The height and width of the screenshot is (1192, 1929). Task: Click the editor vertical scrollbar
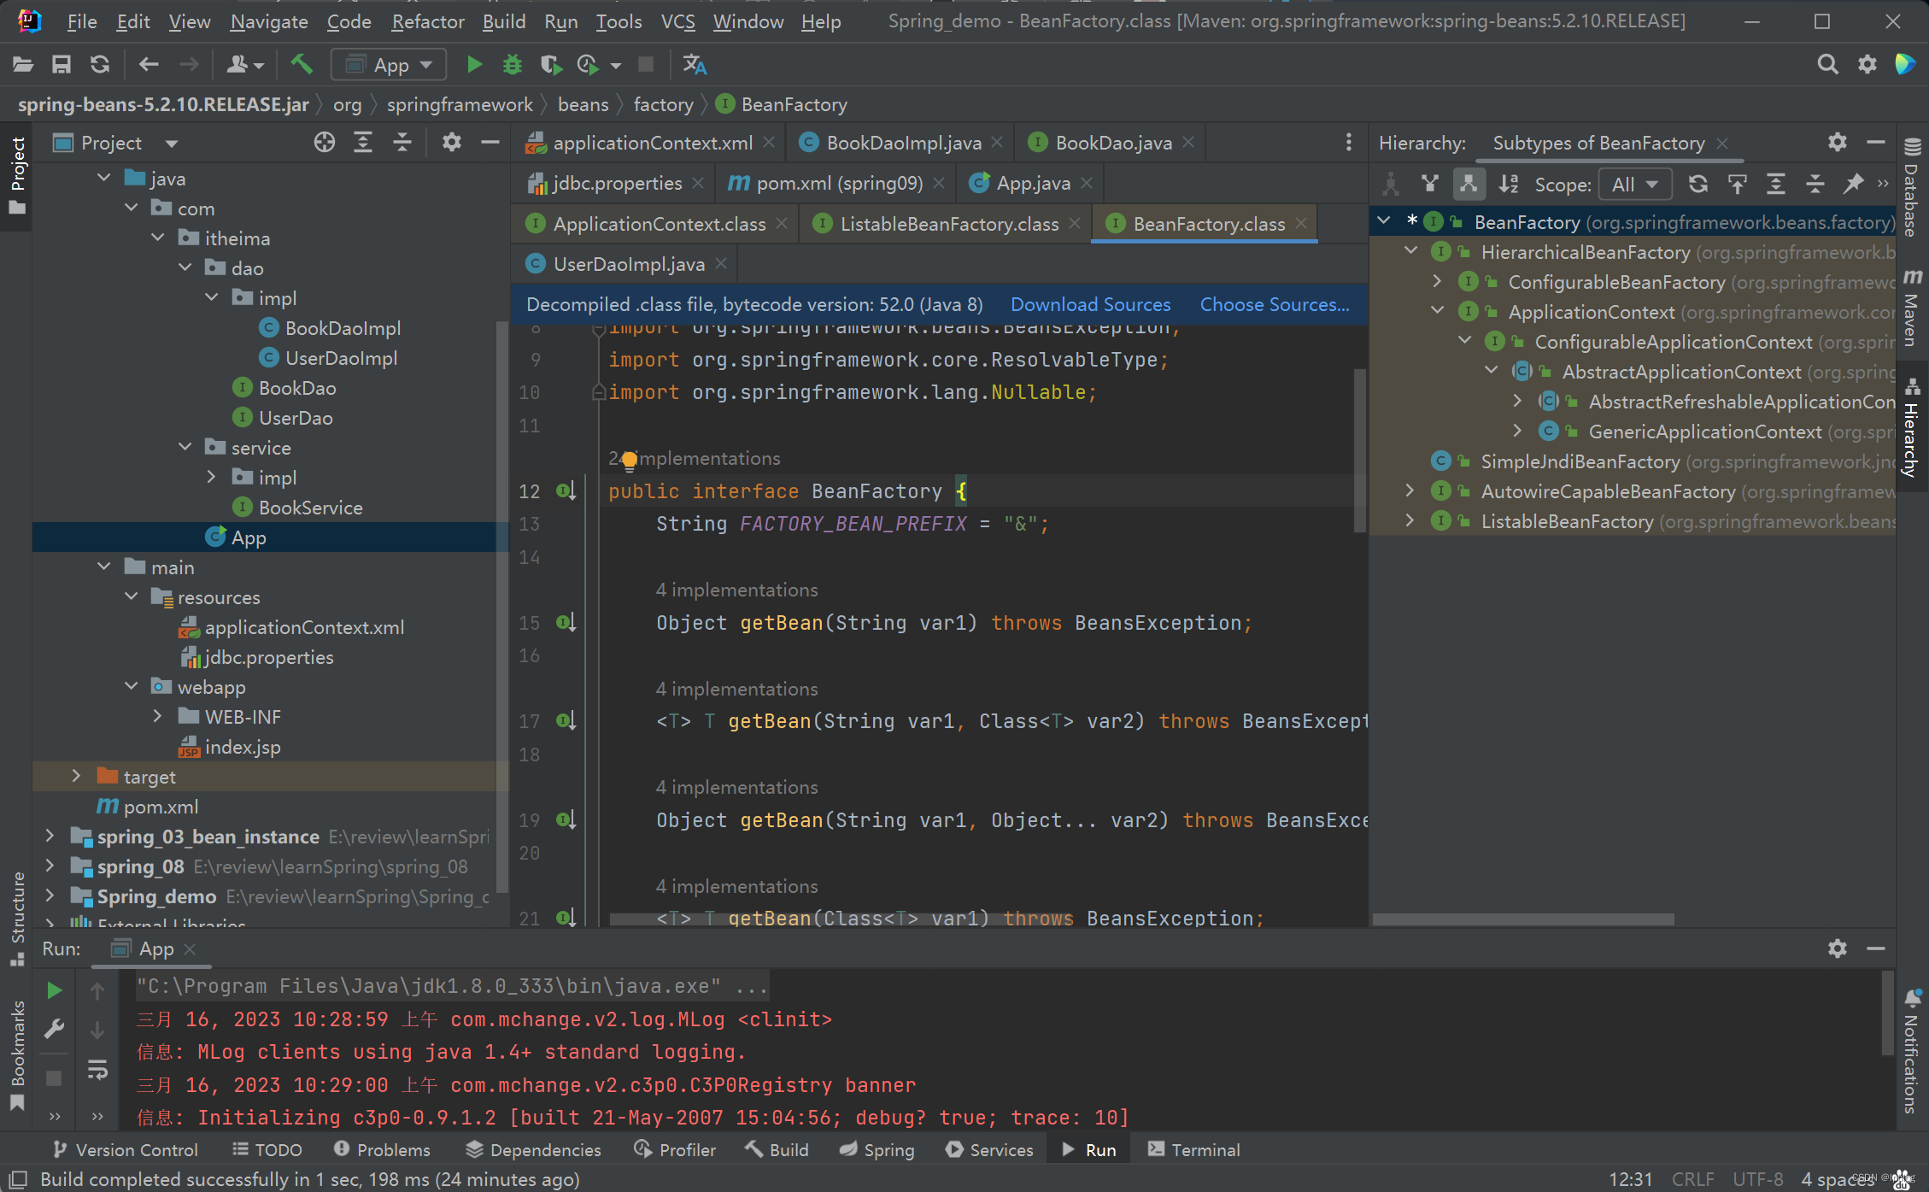pyautogui.click(x=1360, y=451)
